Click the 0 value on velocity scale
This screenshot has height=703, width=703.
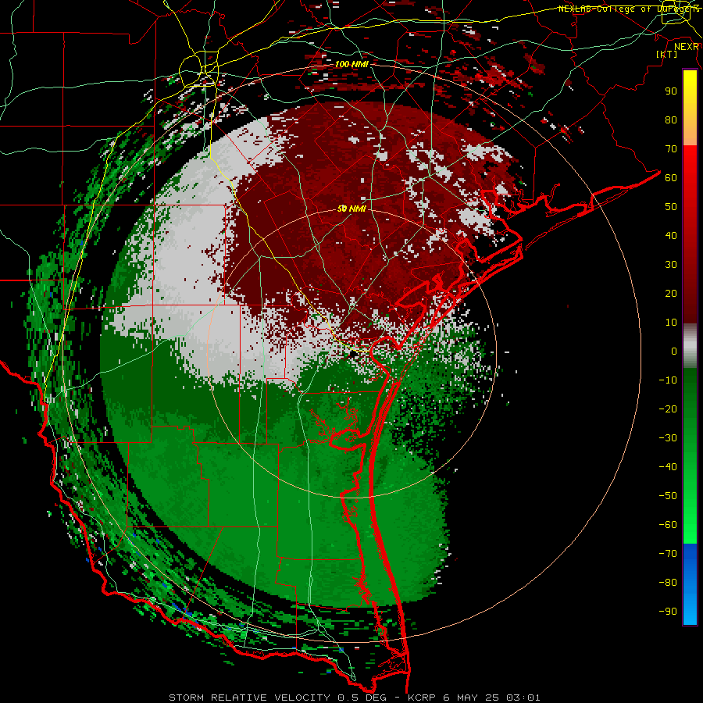[674, 351]
